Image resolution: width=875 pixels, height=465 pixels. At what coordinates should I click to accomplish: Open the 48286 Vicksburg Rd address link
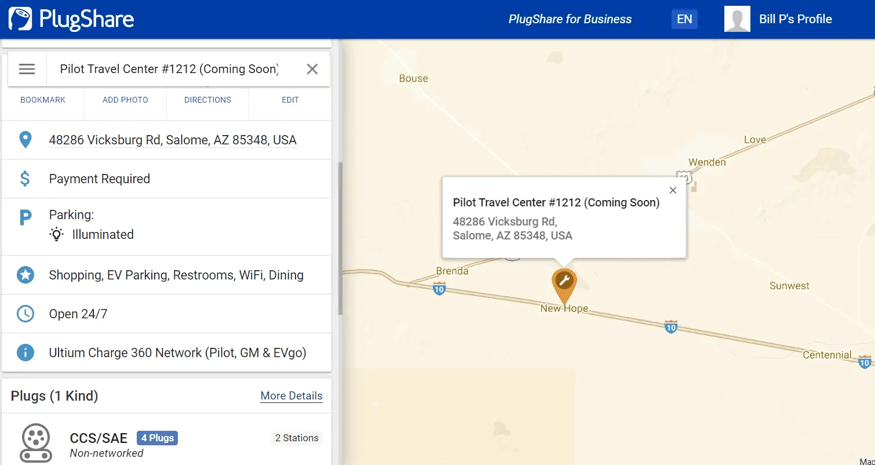[173, 140]
